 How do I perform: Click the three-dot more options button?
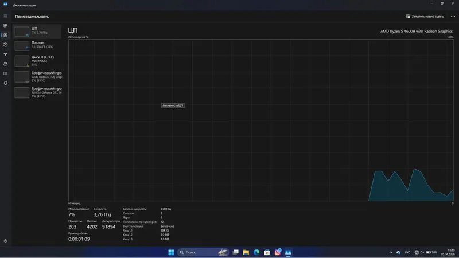[453, 17]
